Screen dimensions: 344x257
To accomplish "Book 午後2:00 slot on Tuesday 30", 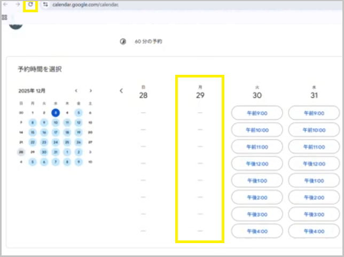I will pos(257,198).
